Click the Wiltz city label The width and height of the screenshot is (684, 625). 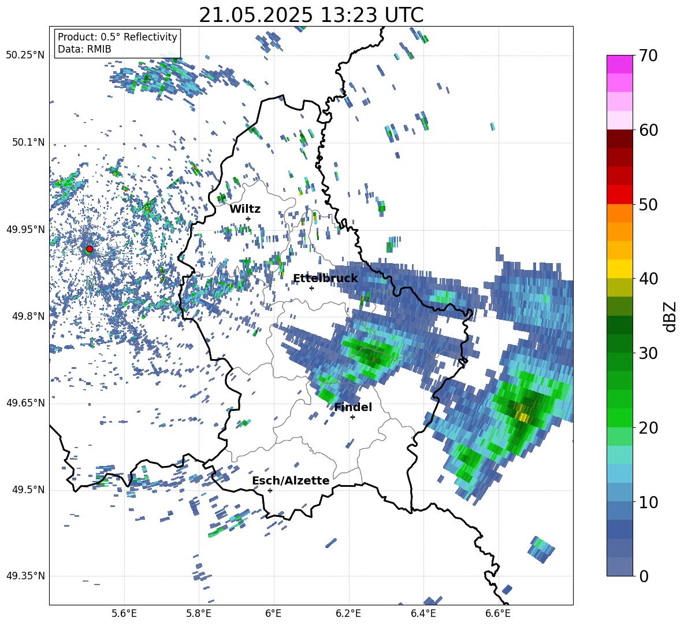[245, 209]
